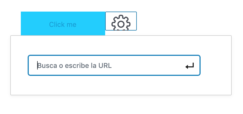Edit the label of the cyan button block

tap(63, 25)
